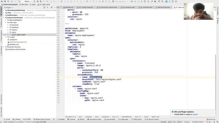Click the UTF-8 encoding in status bar
The width and height of the screenshot is (219, 123).
[x=179, y=122]
